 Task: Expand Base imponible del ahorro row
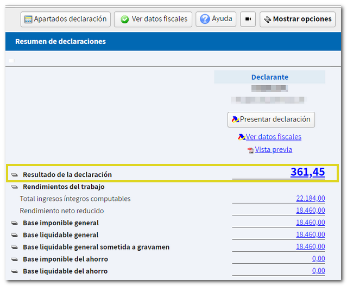click(14, 259)
